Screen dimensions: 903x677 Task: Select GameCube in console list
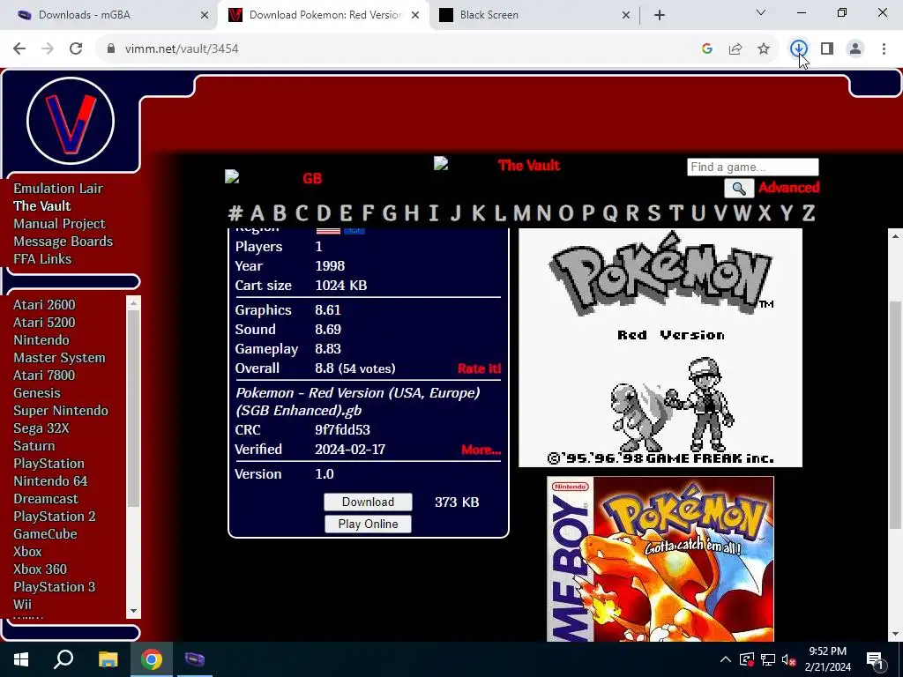45,533
